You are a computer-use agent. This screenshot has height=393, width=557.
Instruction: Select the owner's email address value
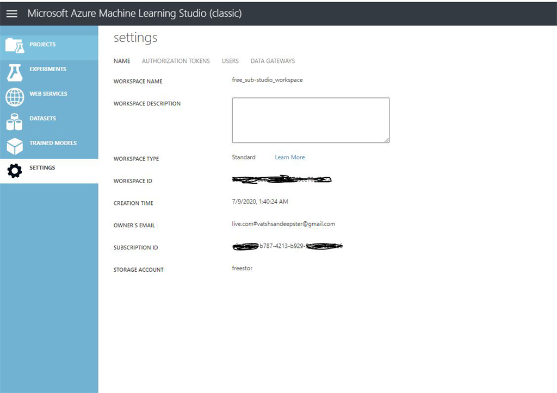click(x=283, y=224)
